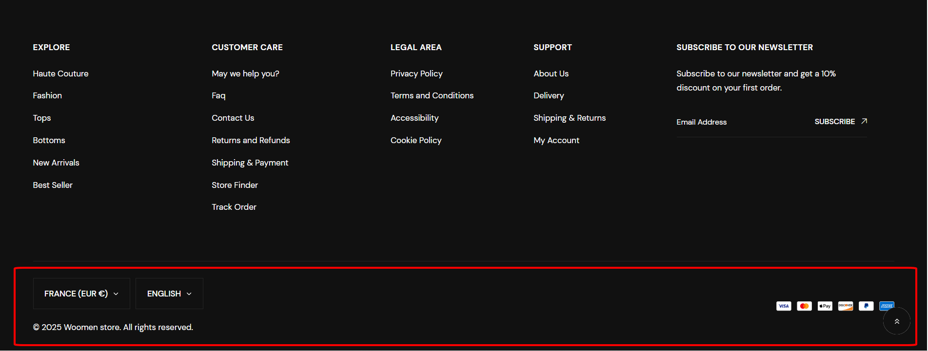The width and height of the screenshot is (928, 351).
Task: Click the PayPal payment icon
Action: [x=866, y=306]
